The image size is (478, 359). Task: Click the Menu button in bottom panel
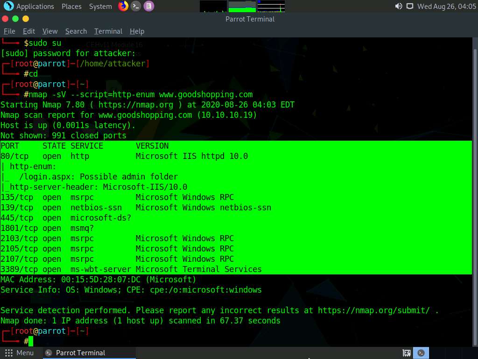coord(19,353)
